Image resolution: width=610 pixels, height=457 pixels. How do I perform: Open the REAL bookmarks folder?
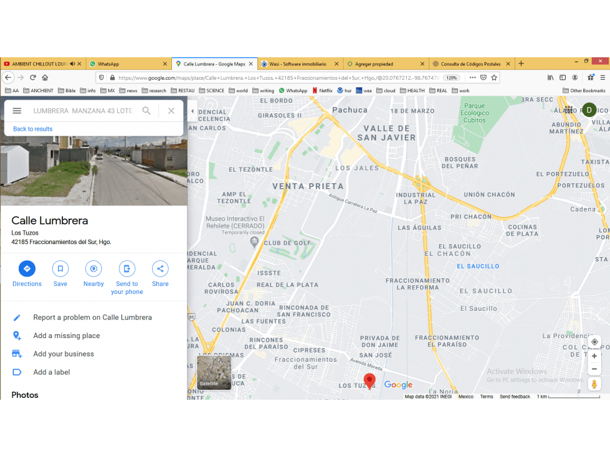[x=439, y=90]
